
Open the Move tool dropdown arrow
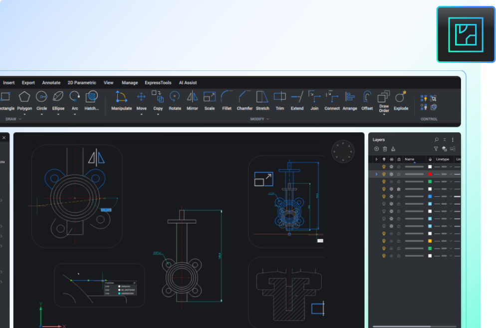point(141,114)
